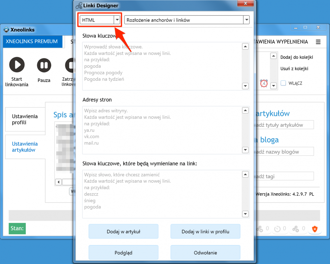Click the tytuły artykułów input field
The image size is (330, 264).
pyautogui.click(x=285, y=125)
